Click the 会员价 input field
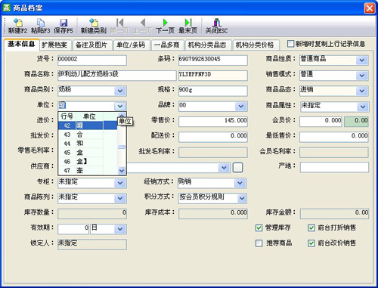378x288 pixels. 321,122
